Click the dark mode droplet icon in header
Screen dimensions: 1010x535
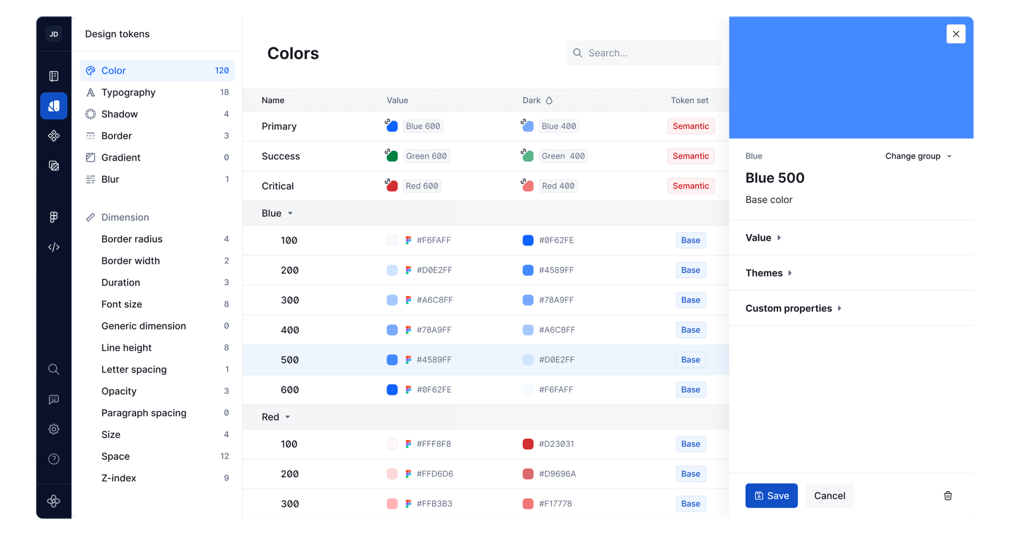point(549,100)
